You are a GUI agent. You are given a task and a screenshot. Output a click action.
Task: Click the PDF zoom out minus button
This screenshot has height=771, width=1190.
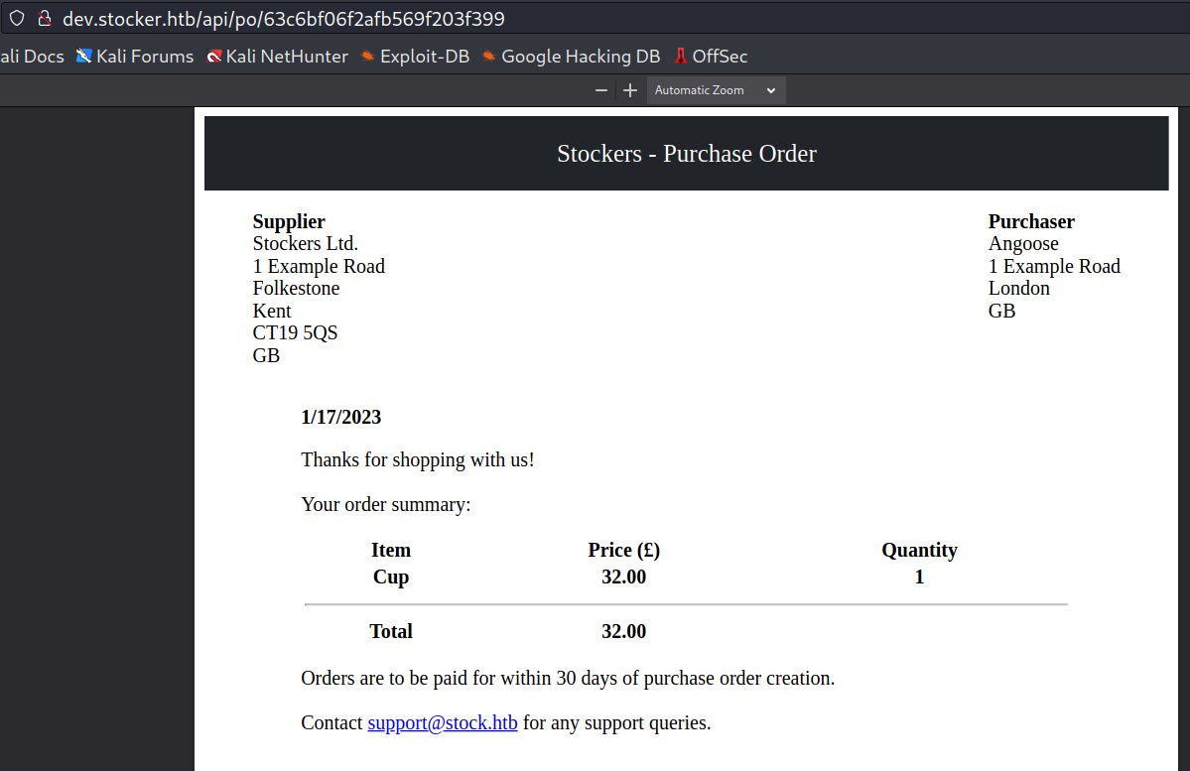click(x=600, y=90)
